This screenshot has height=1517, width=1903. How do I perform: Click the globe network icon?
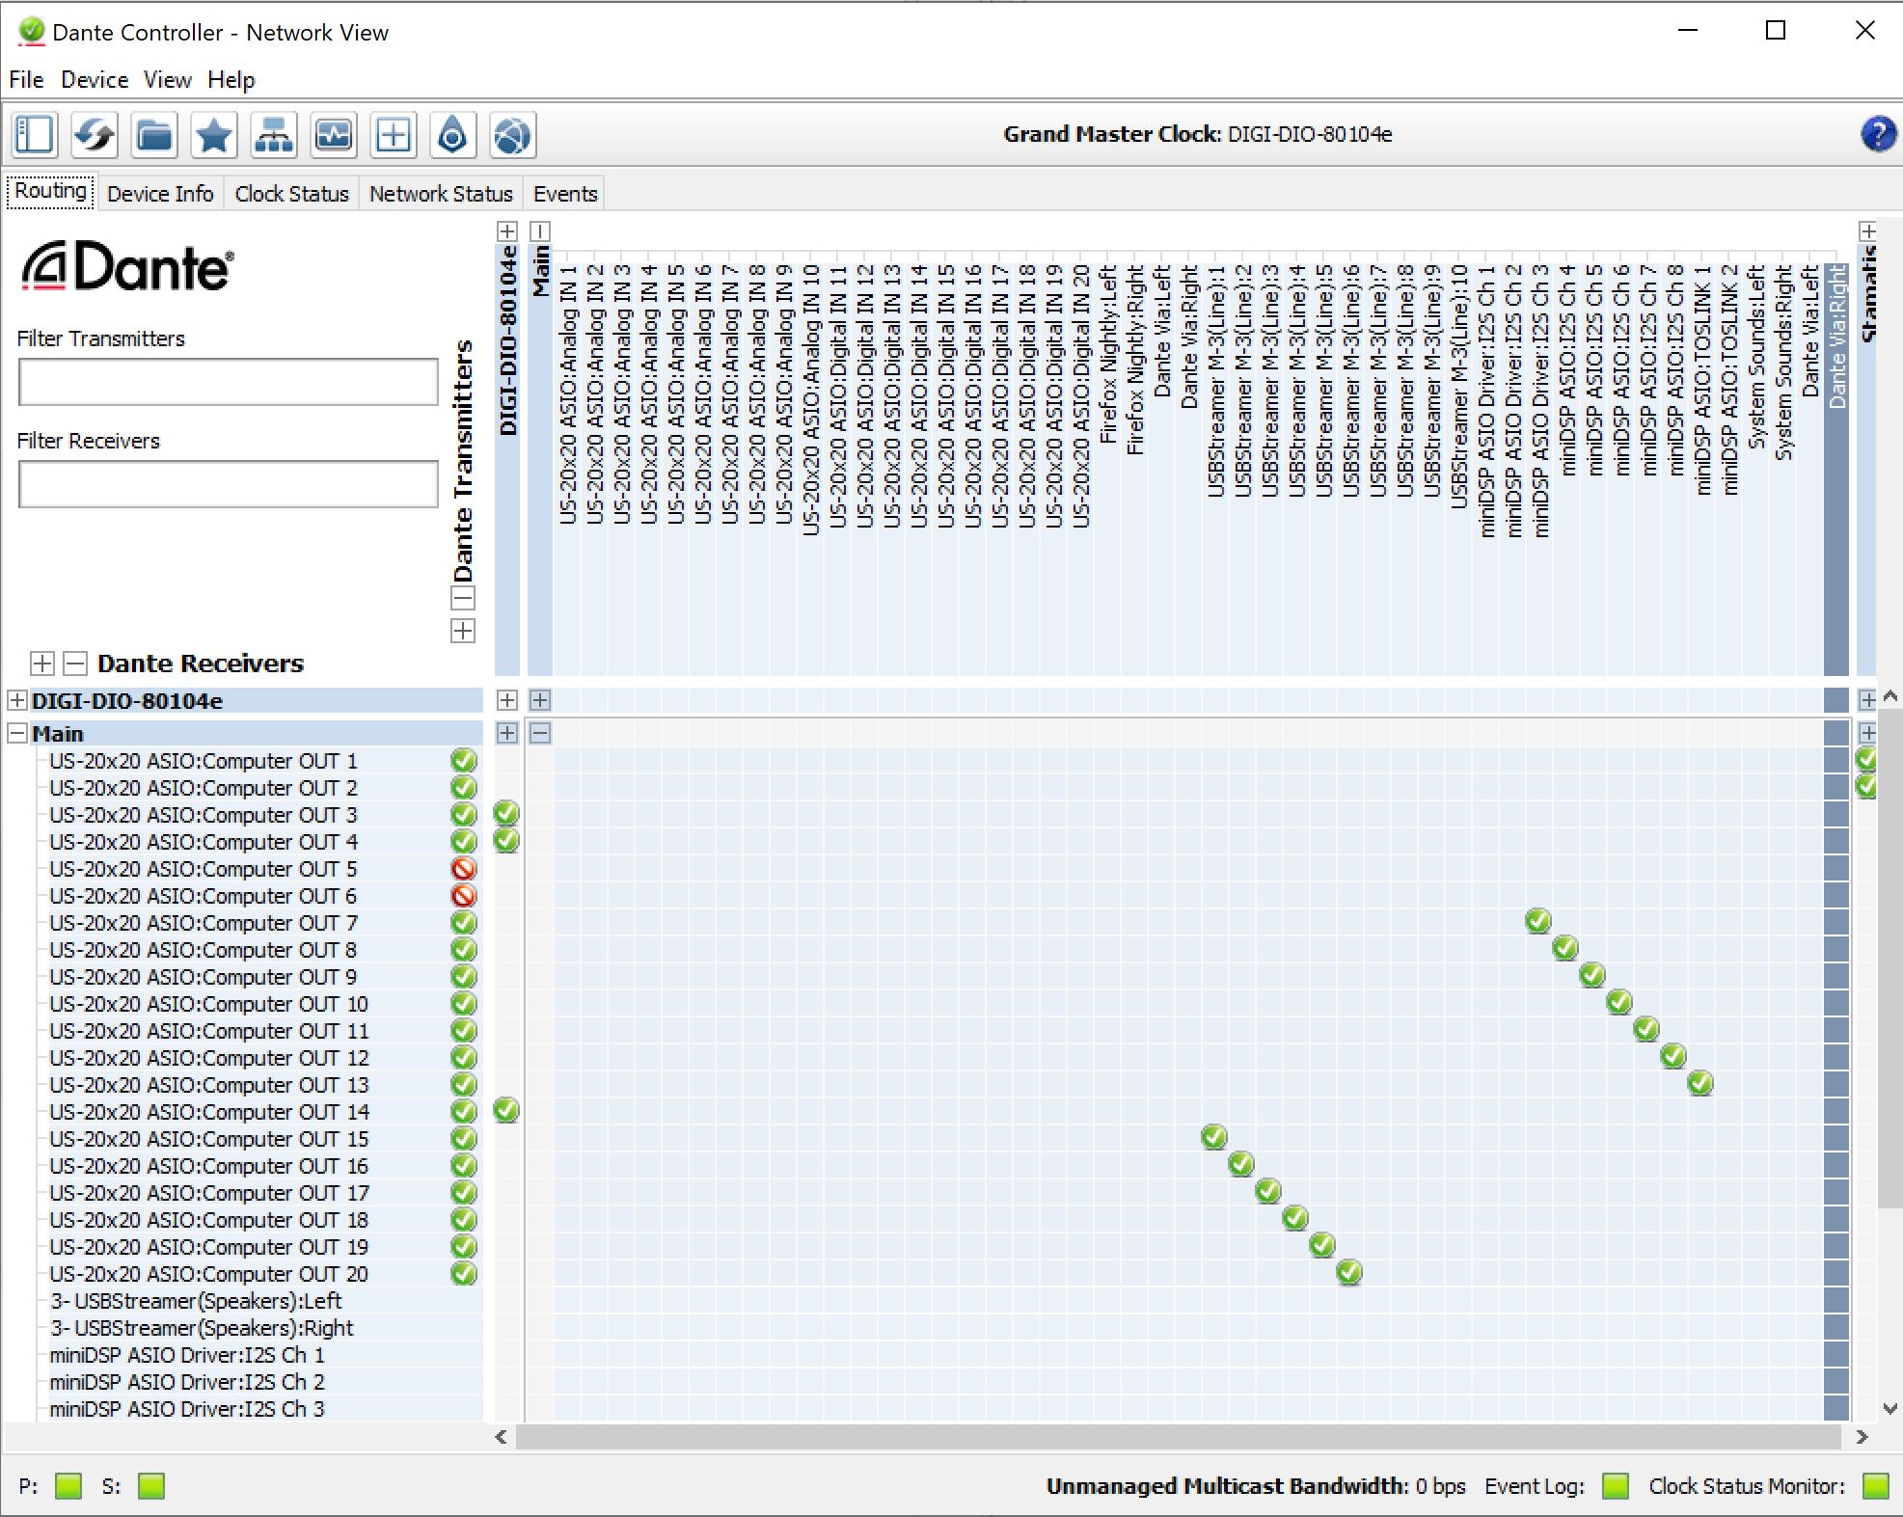[512, 135]
